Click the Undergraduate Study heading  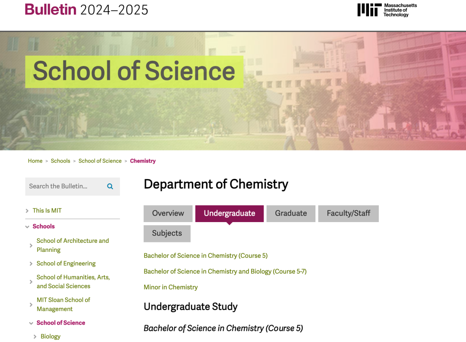191,307
